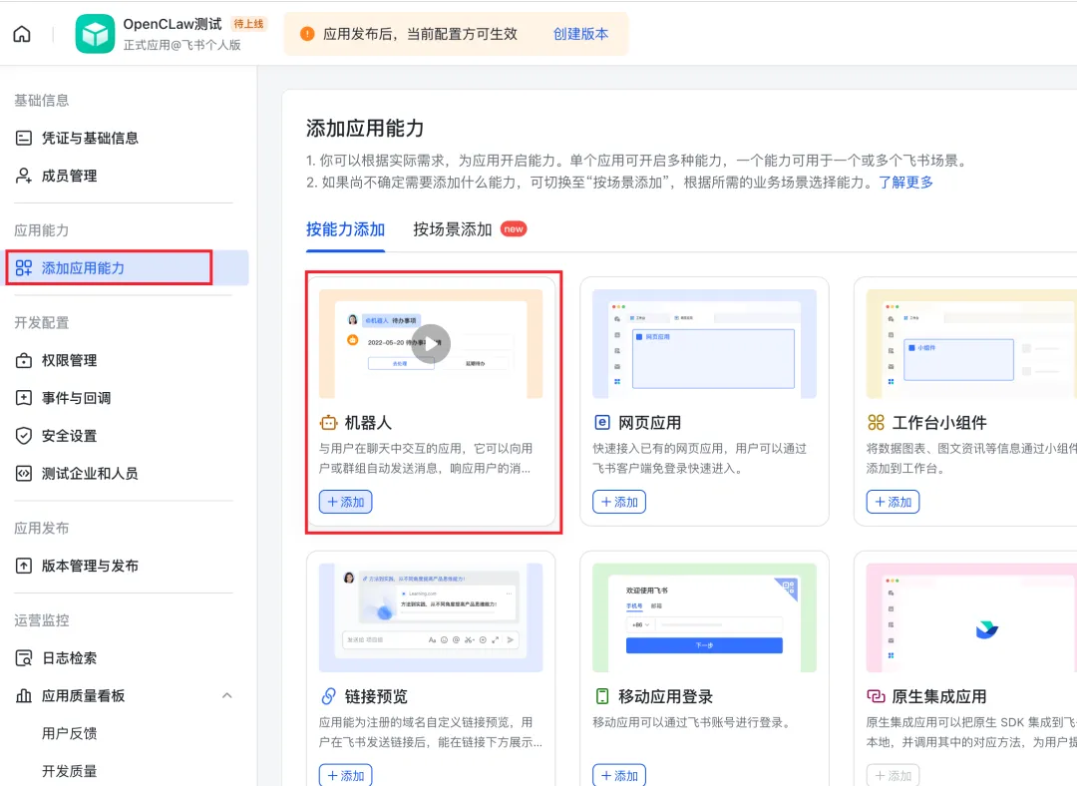Click the 原生集成应用 preview thumbnail
This screenshot has height=786, width=1077.
pyautogui.click(x=971, y=617)
